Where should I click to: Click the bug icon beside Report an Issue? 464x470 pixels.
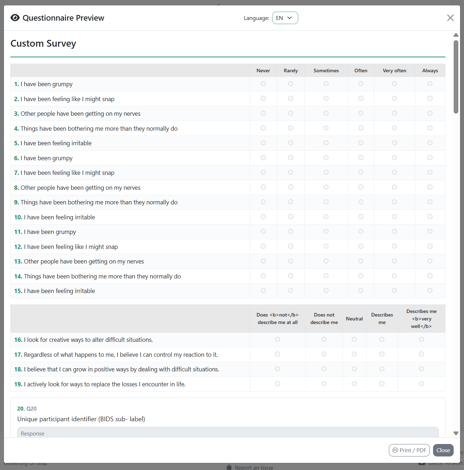click(229, 467)
